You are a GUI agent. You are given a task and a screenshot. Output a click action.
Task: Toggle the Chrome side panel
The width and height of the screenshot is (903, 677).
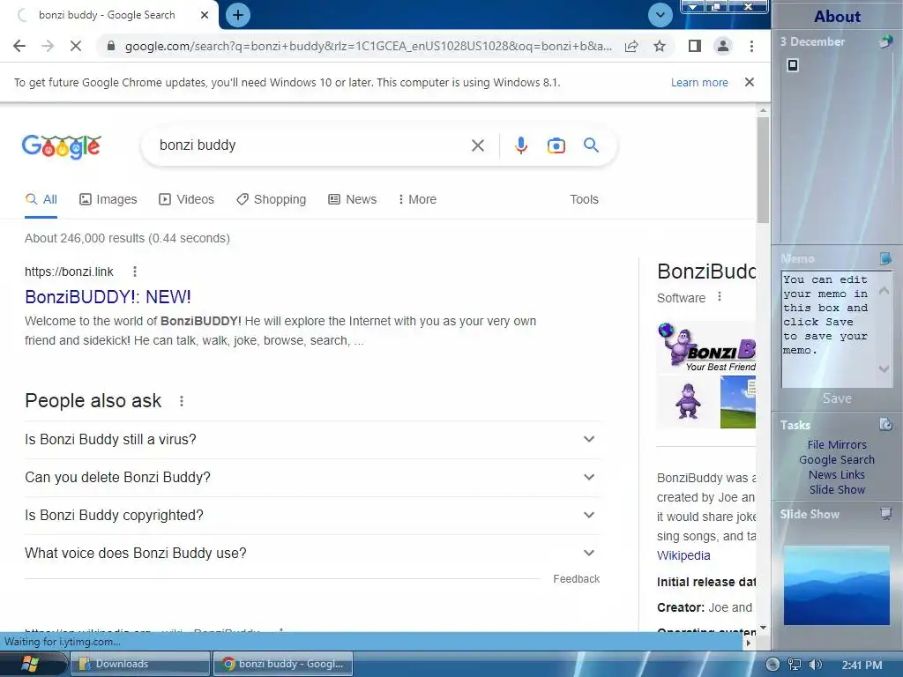pyautogui.click(x=695, y=46)
